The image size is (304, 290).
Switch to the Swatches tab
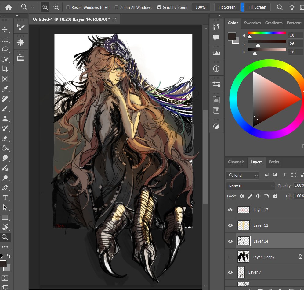point(252,23)
